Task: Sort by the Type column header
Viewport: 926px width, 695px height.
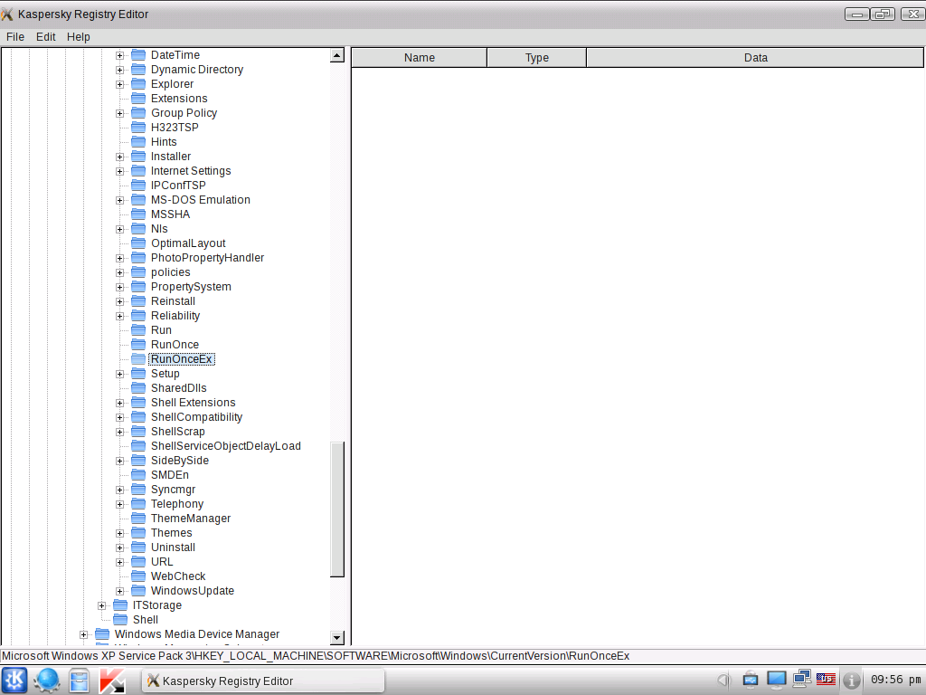Action: tap(537, 57)
